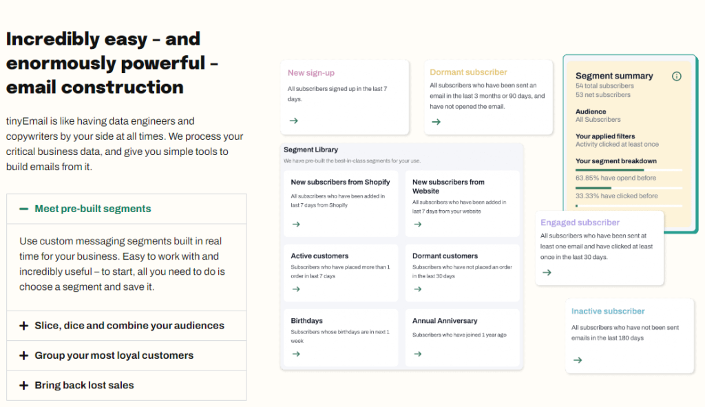Open the New sign-up segment title
This screenshot has width=705, height=407.
(x=311, y=73)
